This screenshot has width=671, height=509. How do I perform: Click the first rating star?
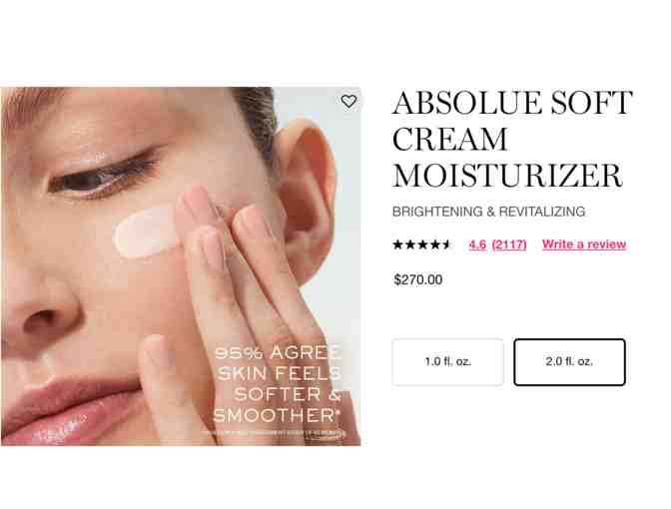(398, 245)
